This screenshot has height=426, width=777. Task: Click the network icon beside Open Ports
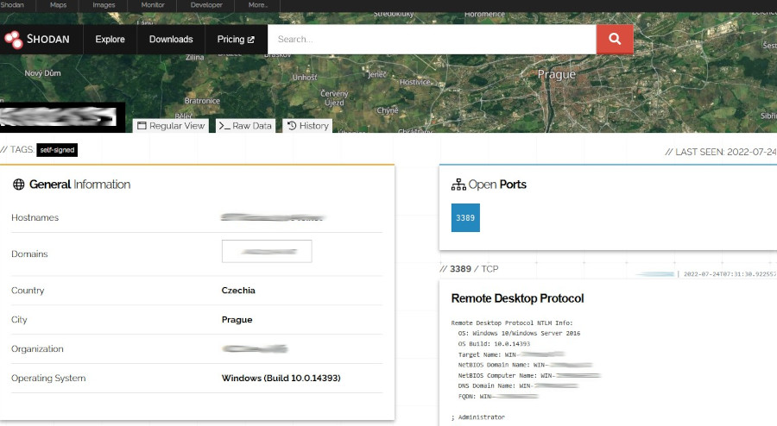click(458, 185)
